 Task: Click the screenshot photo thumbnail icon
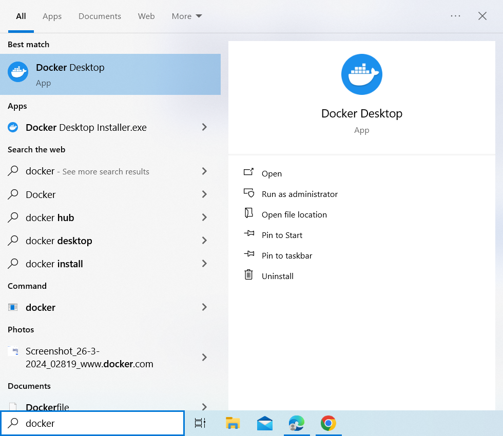(x=13, y=351)
